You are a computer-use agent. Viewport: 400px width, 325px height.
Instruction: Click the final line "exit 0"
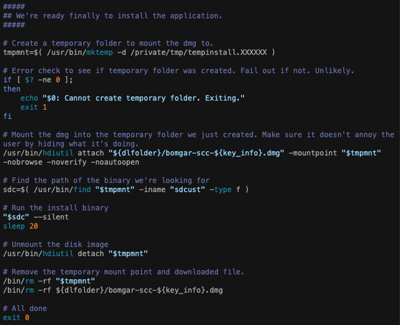tap(16, 318)
